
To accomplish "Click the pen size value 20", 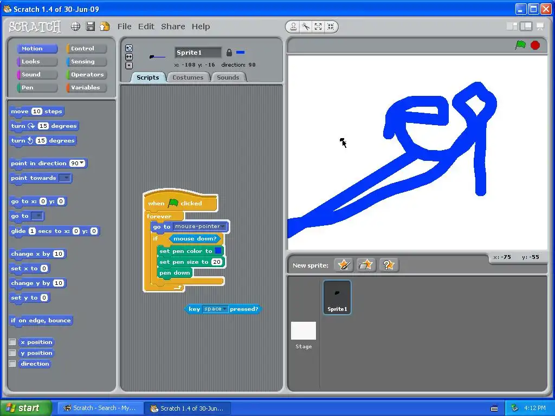I will 217,262.
